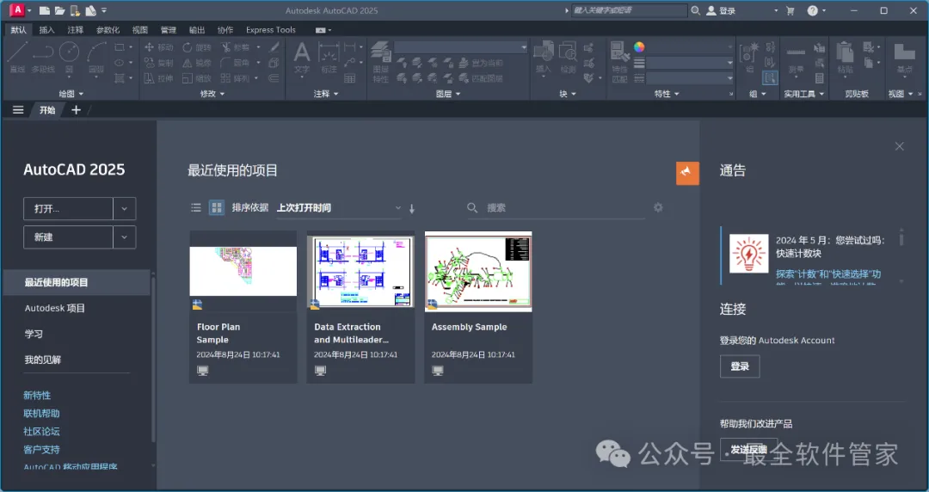Click the Stretch (拉伸) tool icon
Image resolution: width=929 pixels, height=492 pixels.
click(x=150, y=77)
